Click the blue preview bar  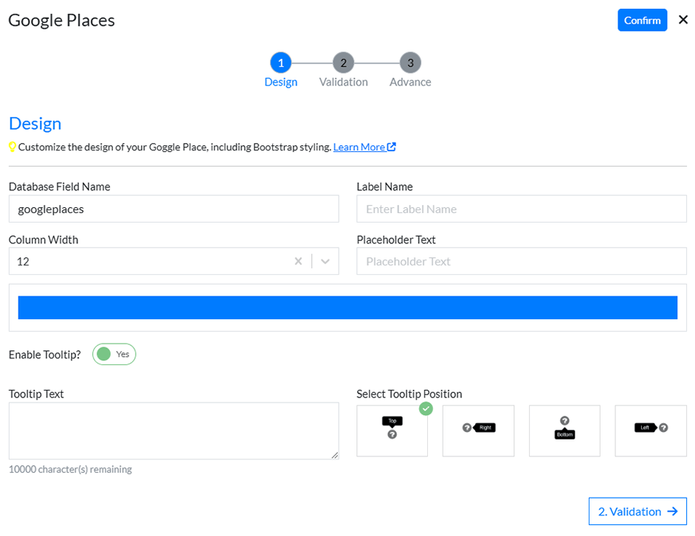pos(347,307)
